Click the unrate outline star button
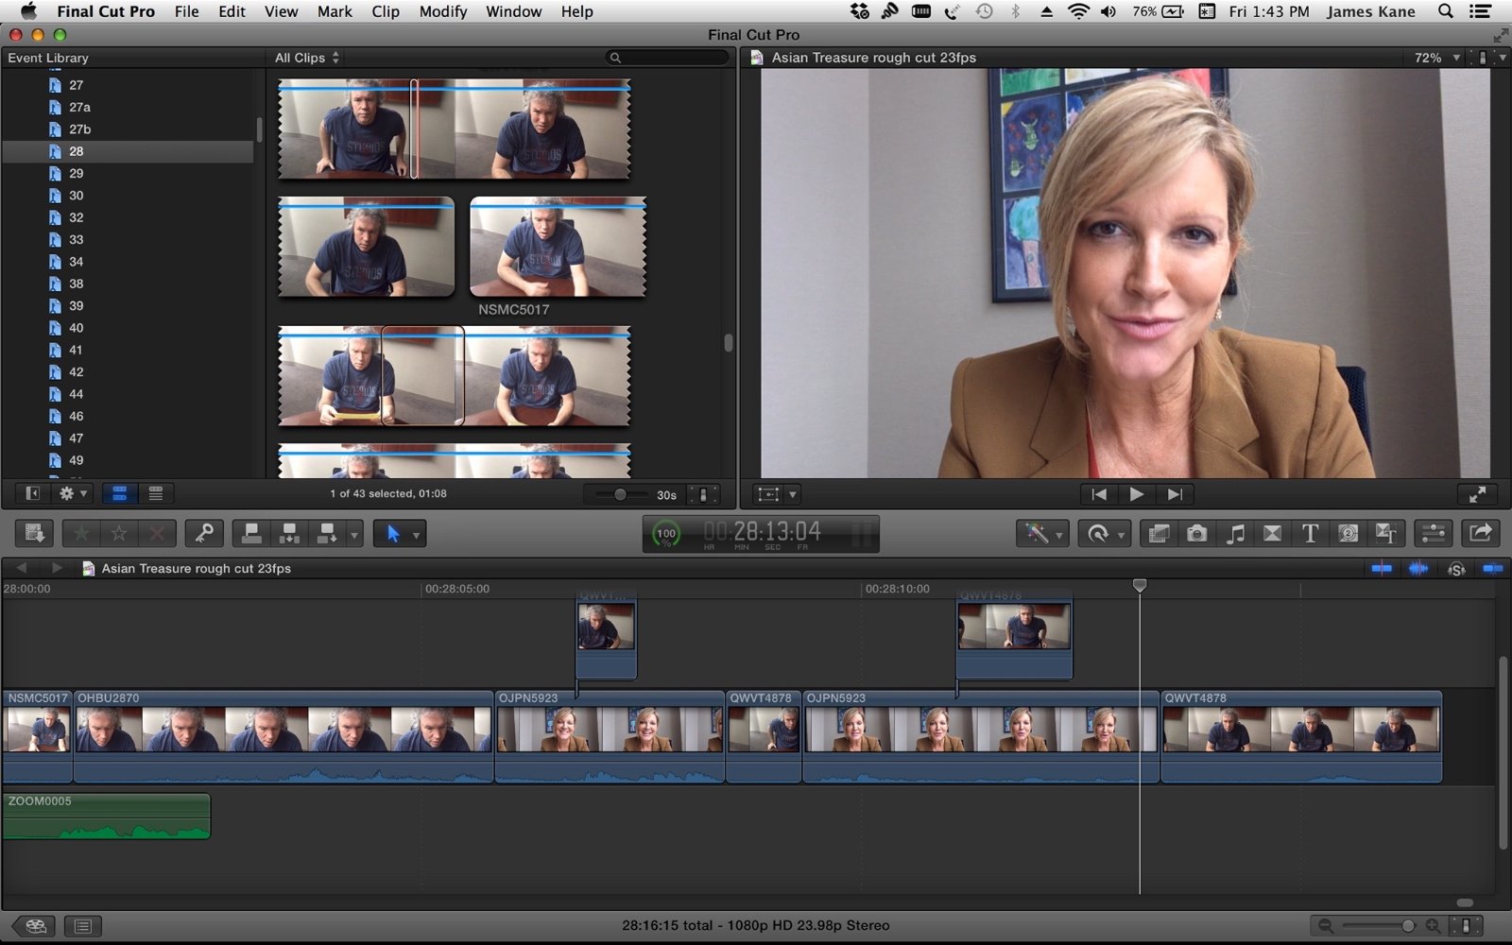1512x945 pixels. pyautogui.click(x=119, y=534)
